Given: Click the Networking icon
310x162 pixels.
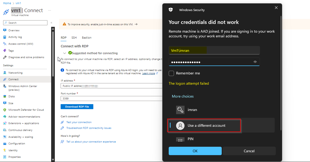Looking at the screenshot, I should point(5,73).
